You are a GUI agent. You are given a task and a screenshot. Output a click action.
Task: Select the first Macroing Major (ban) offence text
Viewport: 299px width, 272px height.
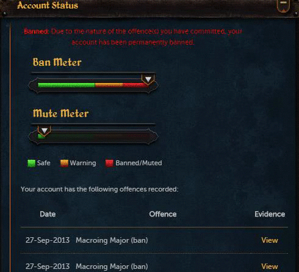pyautogui.click(x=112, y=240)
